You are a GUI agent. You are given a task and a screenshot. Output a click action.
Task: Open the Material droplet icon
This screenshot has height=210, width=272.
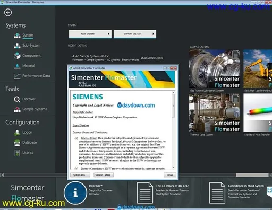(x=17, y=66)
